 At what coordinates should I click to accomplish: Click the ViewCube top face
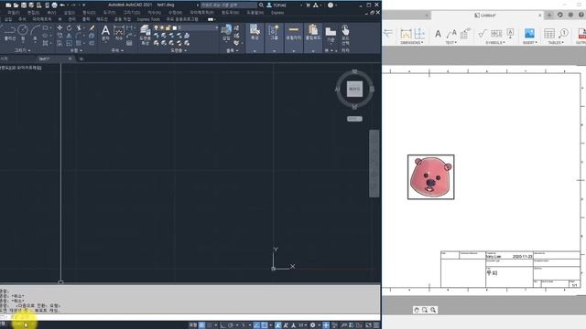point(354,90)
